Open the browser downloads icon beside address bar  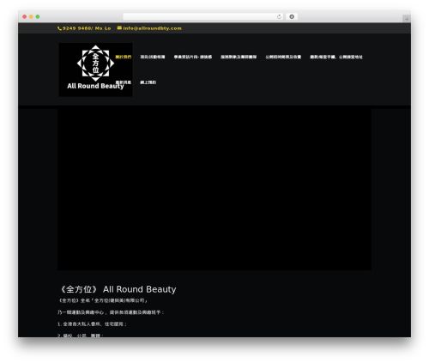pos(292,16)
